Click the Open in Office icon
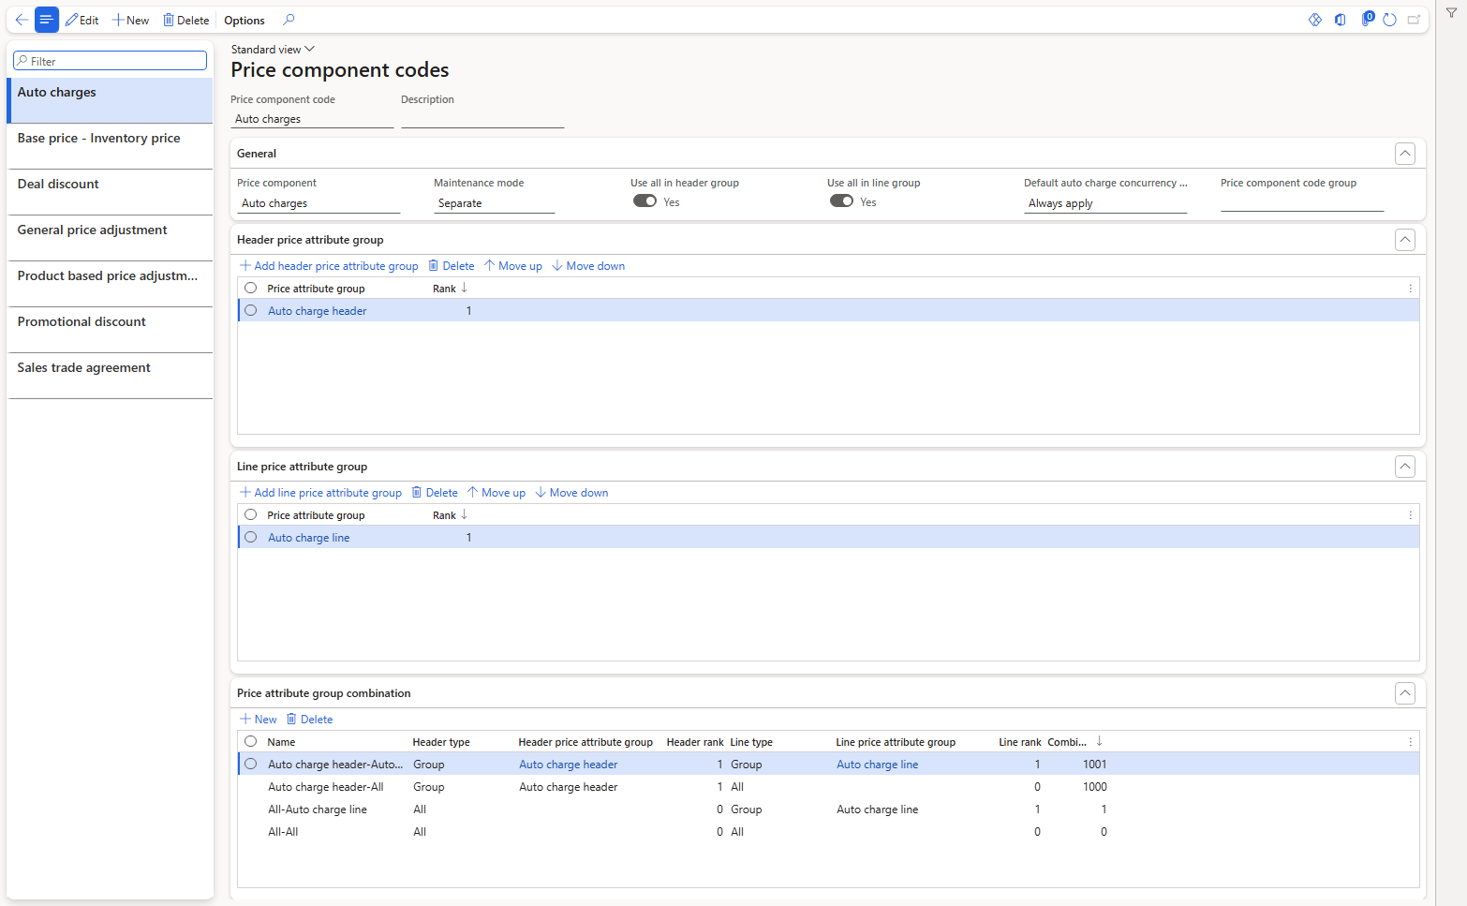This screenshot has height=906, width=1467. point(1341,20)
